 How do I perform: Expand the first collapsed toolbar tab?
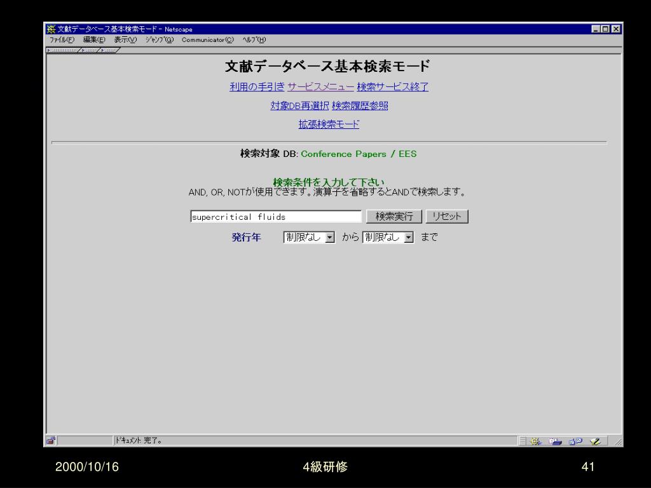click(63, 50)
